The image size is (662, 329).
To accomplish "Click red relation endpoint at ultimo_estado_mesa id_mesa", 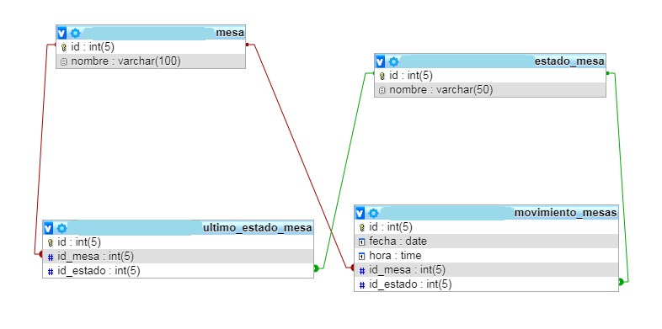I will 40,254.
